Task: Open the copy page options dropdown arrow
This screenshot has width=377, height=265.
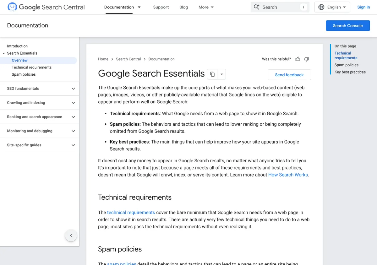Action: 222,74
